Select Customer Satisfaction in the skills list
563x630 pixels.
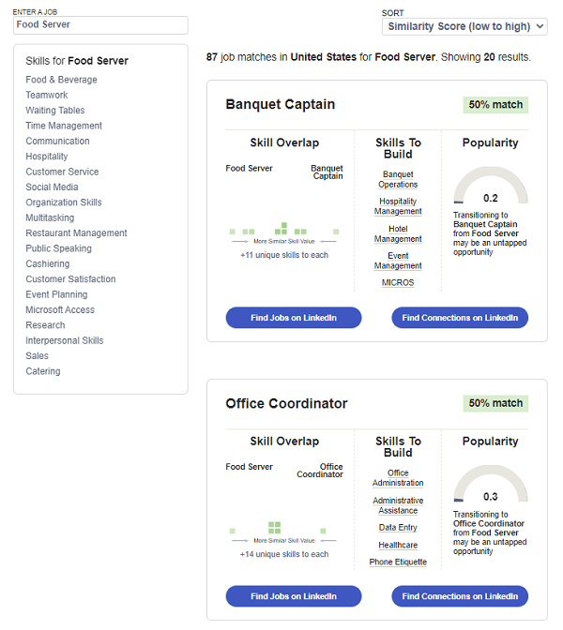[x=70, y=278]
